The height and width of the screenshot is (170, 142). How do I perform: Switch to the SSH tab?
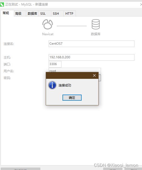(57, 14)
